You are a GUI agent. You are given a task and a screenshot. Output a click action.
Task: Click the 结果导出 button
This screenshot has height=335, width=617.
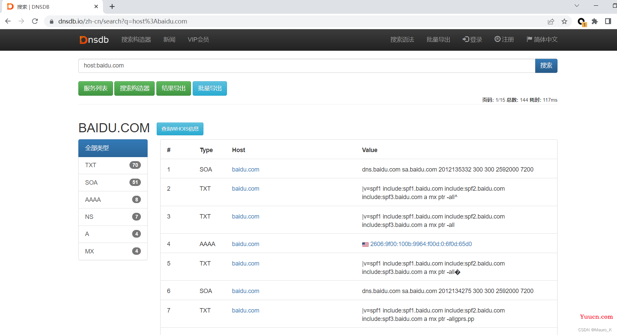coord(173,89)
